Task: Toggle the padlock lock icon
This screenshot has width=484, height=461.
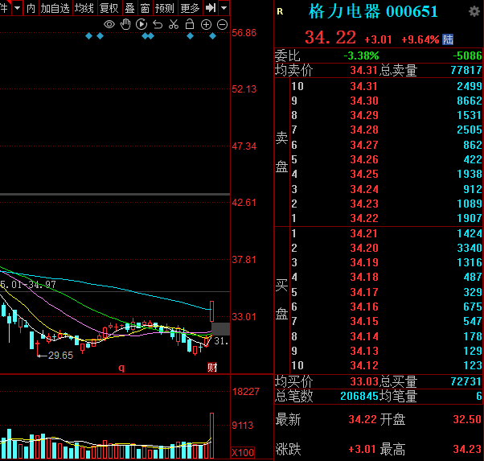Action: pyautogui.click(x=190, y=24)
